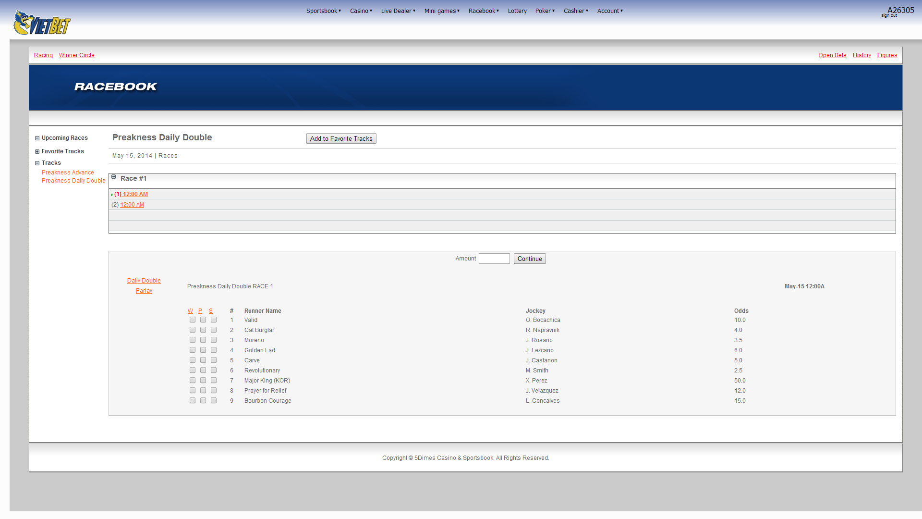Open the Cashier dropdown menu
Viewport: 922px width, 519px height.
pos(576,11)
